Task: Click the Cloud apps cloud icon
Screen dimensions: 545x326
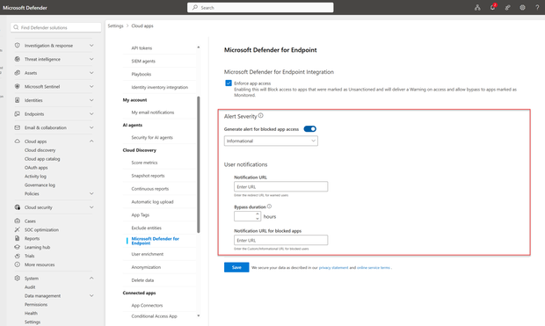Action: pos(17,141)
